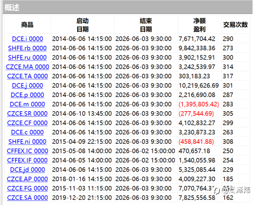Image resolution: width=253 pixels, height=205 pixels.
Task: Select net profit value 2,216,690.08
Action: [197, 95]
